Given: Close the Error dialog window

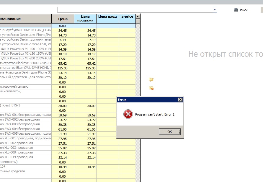Looking at the screenshot, I should tap(180, 100).
